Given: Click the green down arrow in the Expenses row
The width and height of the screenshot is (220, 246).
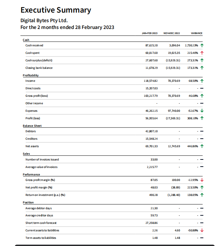Looking at the screenshot, I should 202,111.
